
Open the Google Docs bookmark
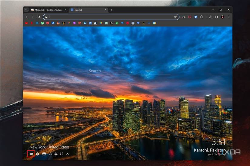90,23
